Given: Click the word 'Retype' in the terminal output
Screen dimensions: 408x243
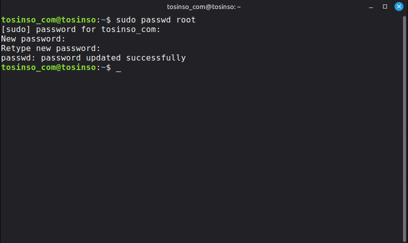Looking at the screenshot, I should point(16,48).
